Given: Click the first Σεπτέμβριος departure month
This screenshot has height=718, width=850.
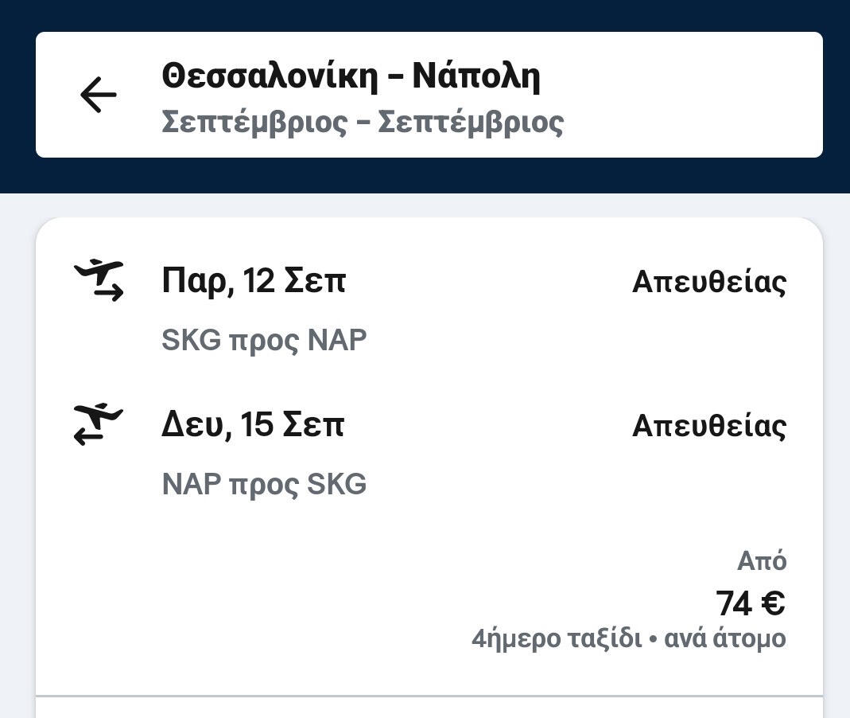Looking at the screenshot, I should pyautogui.click(x=254, y=123).
